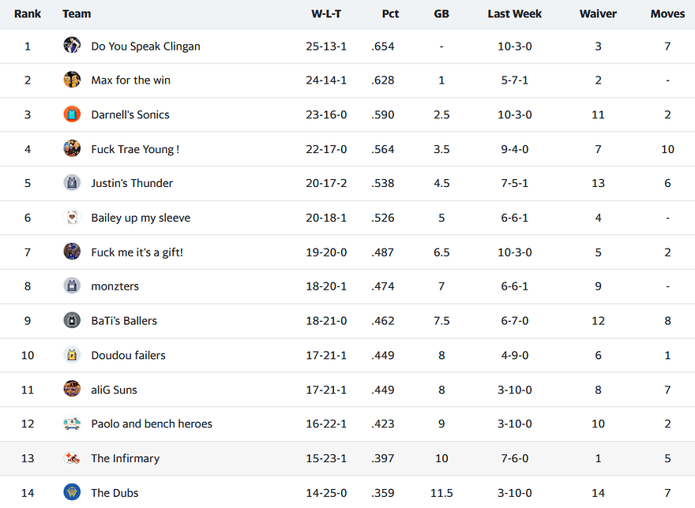Click Do You Speak Clingan team avatar
The image size is (695, 508).
(72, 46)
